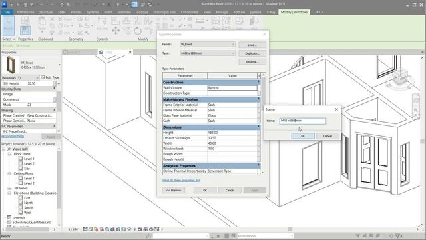This screenshot has height=240, width=426.
Task: Open the Main Model dropdown in status bar
Action: pos(265,235)
